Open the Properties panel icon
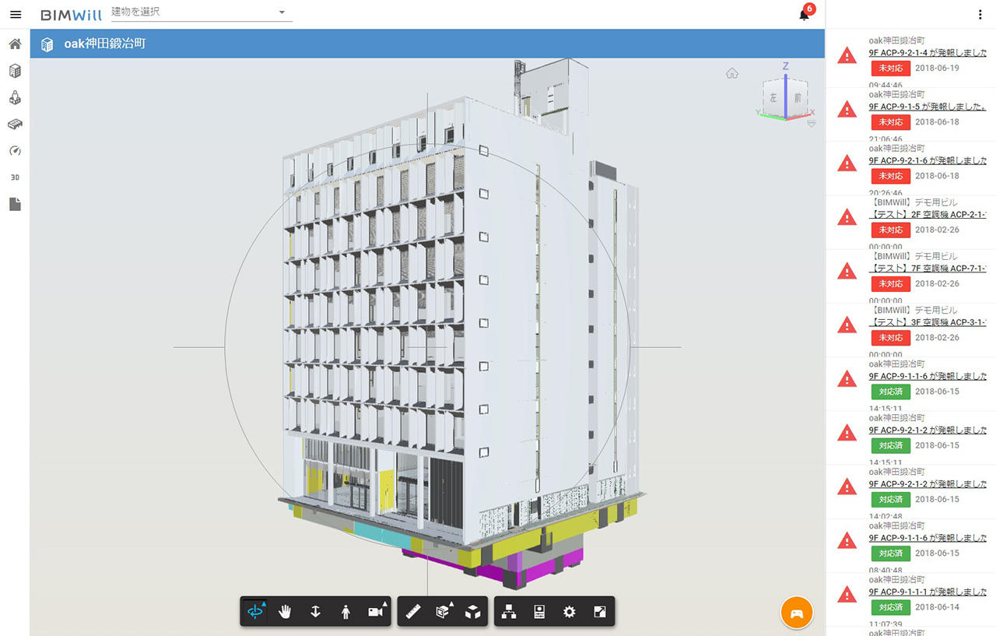 pyautogui.click(x=539, y=612)
